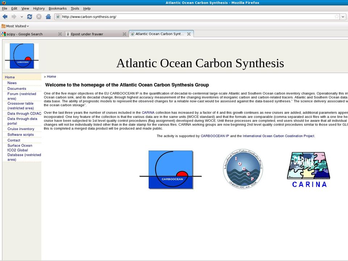Follow International Ocean Carbon Coordination Project link

278,136
